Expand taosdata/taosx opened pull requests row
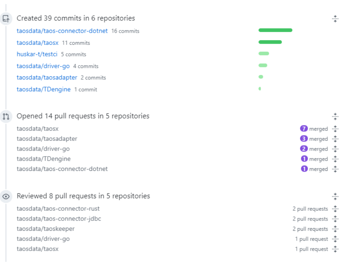The width and height of the screenshot is (354, 271). [x=335, y=129]
